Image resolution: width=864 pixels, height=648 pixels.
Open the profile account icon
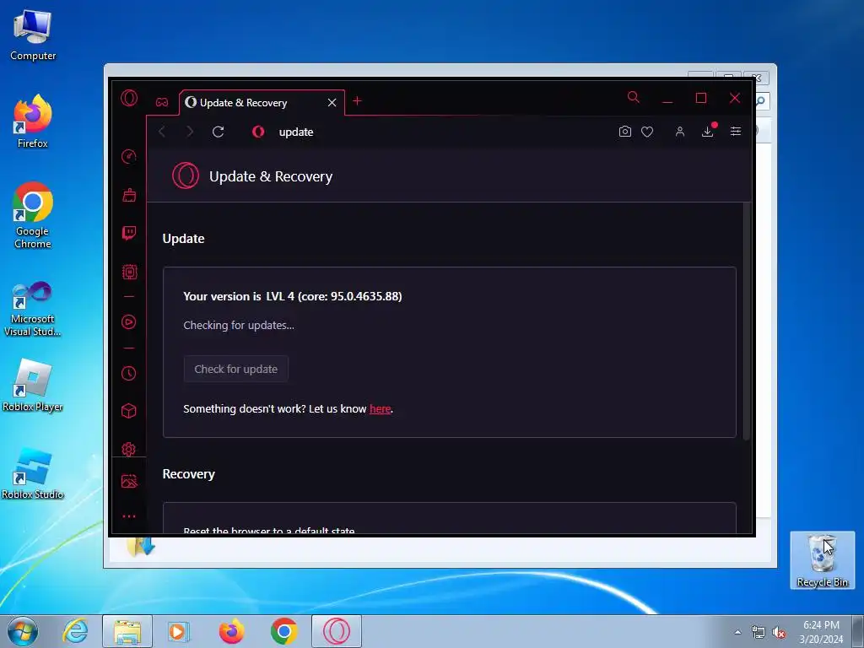click(x=680, y=132)
